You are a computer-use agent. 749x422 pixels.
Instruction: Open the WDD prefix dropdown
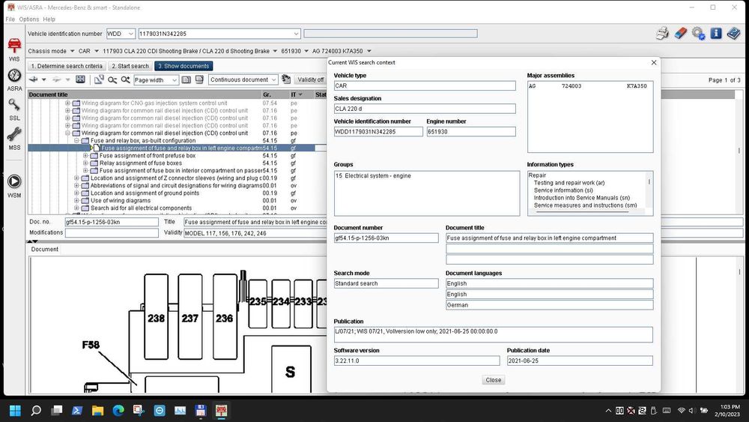pyautogui.click(x=131, y=34)
